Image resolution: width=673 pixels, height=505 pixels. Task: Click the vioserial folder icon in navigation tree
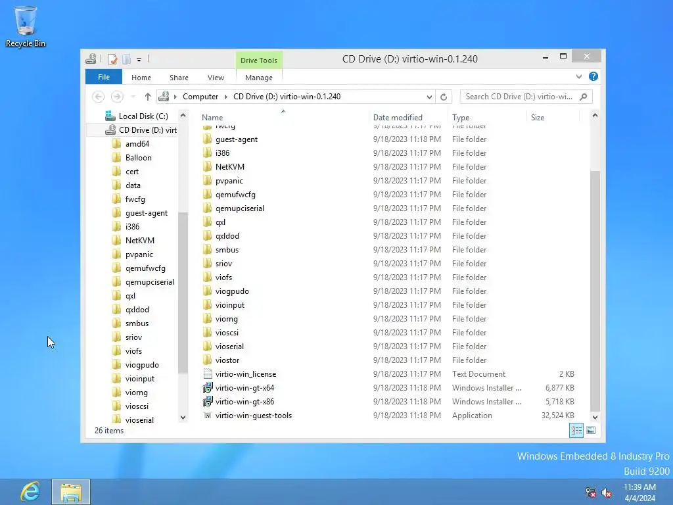coord(116,420)
